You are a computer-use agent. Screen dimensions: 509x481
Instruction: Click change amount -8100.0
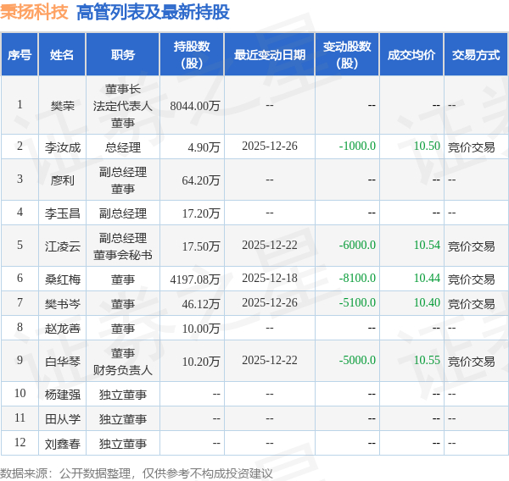[x=357, y=278]
